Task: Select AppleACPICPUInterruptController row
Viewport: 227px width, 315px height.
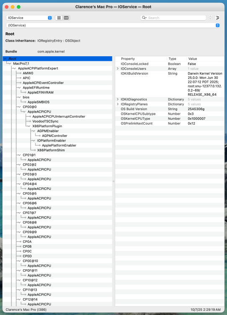Action: (x=58, y=116)
